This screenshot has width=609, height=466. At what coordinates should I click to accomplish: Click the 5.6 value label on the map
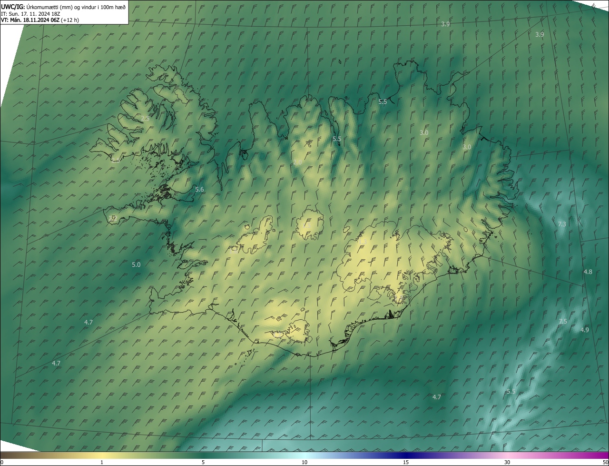click(x=199, y=189)
